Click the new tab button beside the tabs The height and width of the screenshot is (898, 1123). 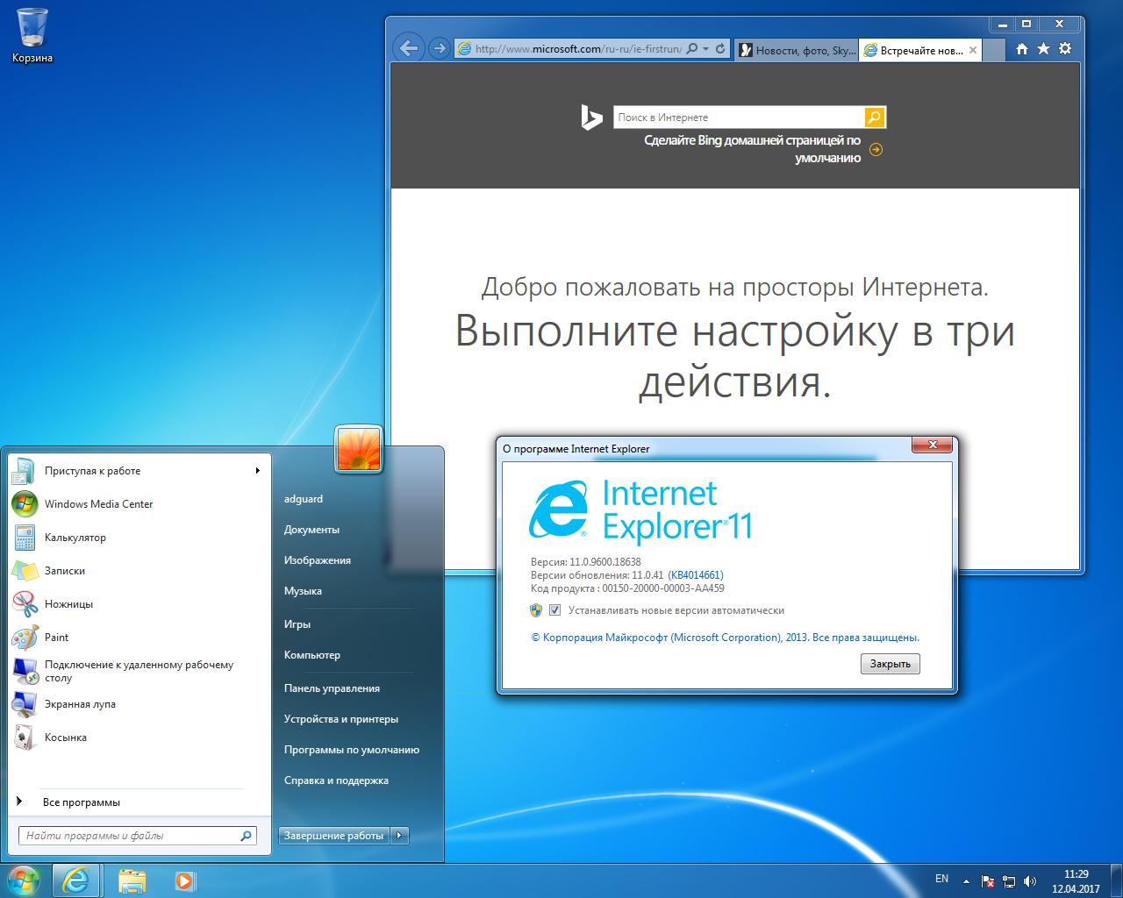(x=994, y=50)
